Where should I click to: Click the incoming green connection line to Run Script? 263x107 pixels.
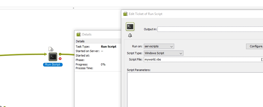[x=24, y=55]
